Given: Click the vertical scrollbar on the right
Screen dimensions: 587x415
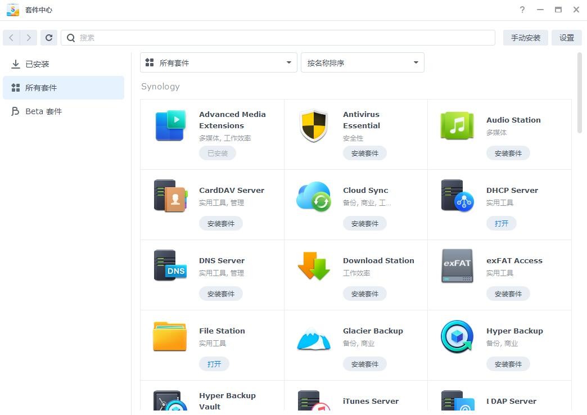Looking at the screenshot, I should point(580,93).
